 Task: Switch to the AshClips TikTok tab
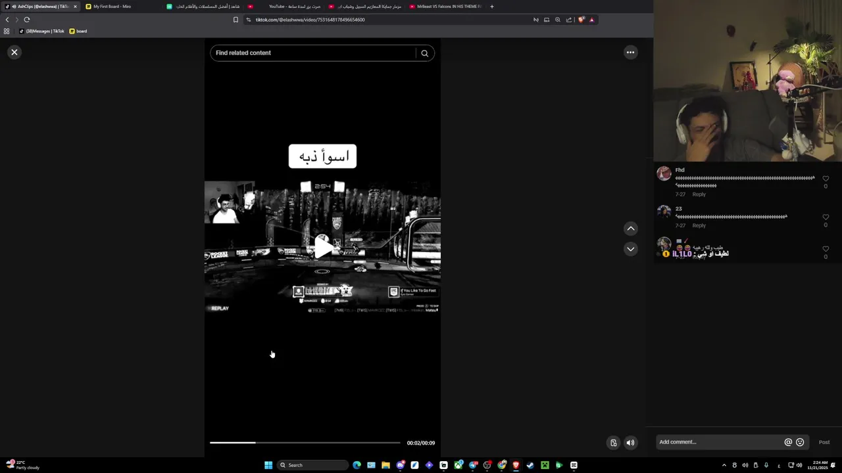tap(39, 7)
